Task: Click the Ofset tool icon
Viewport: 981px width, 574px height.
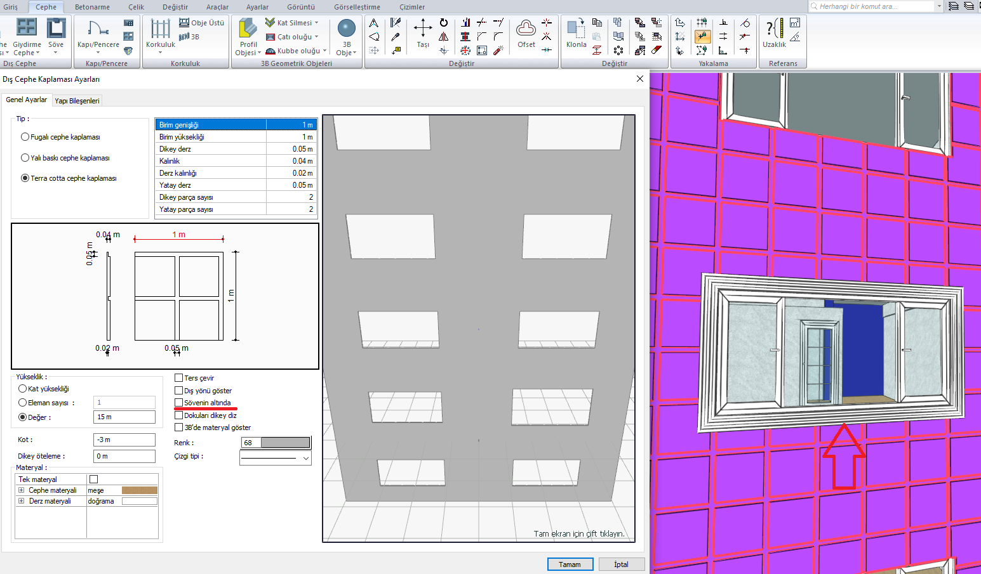Action: 526,29
